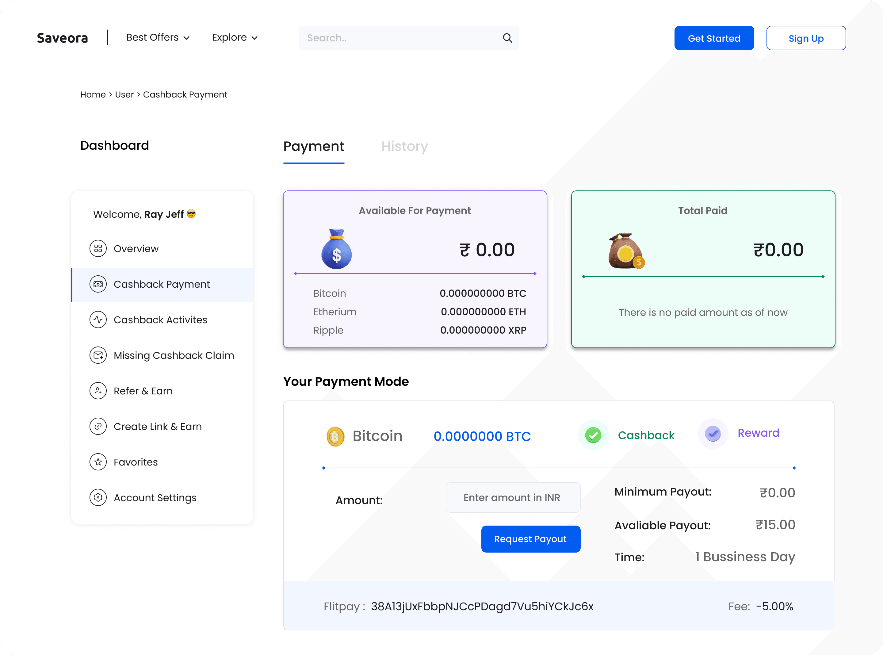The height and width of the screenshot is (655, 883).
Task: Select the Payment tab
Action: (x=313, y=146)
